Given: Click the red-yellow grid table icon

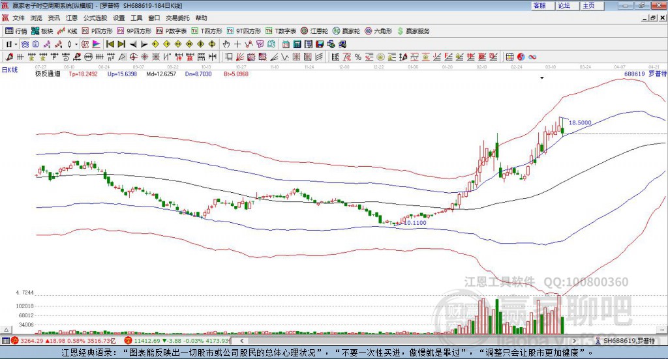Looking at the screenshot, I should [509, 57].
